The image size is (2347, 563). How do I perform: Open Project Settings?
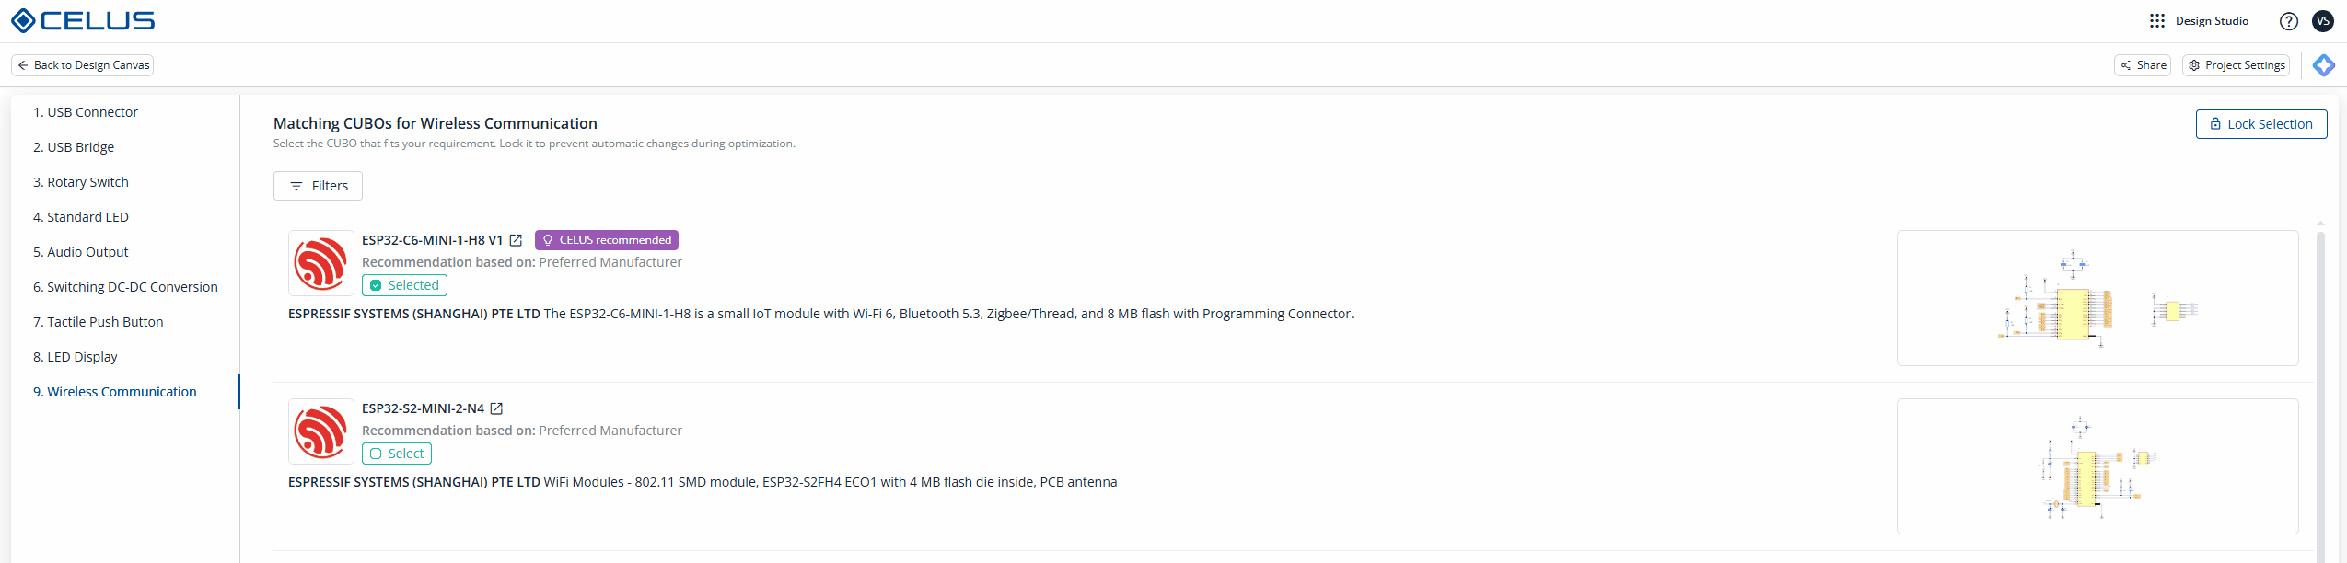tap(2236, 65)
